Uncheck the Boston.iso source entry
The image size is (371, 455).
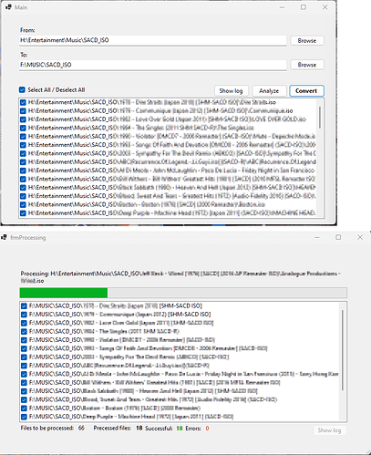coord(23,204)
